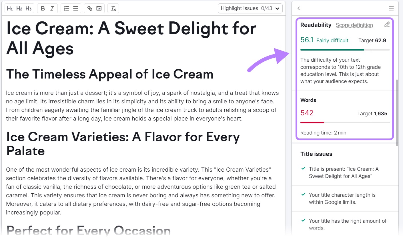Collapse the assistant panel with the left chevron
The height and width of the screenshot is (241, 403).
(298, 8)
